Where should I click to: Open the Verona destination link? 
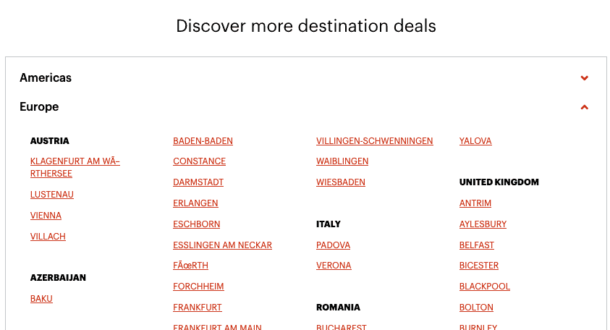[334, 266]
